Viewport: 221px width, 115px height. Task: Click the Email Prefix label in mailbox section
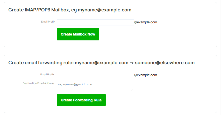pos(48,22)
